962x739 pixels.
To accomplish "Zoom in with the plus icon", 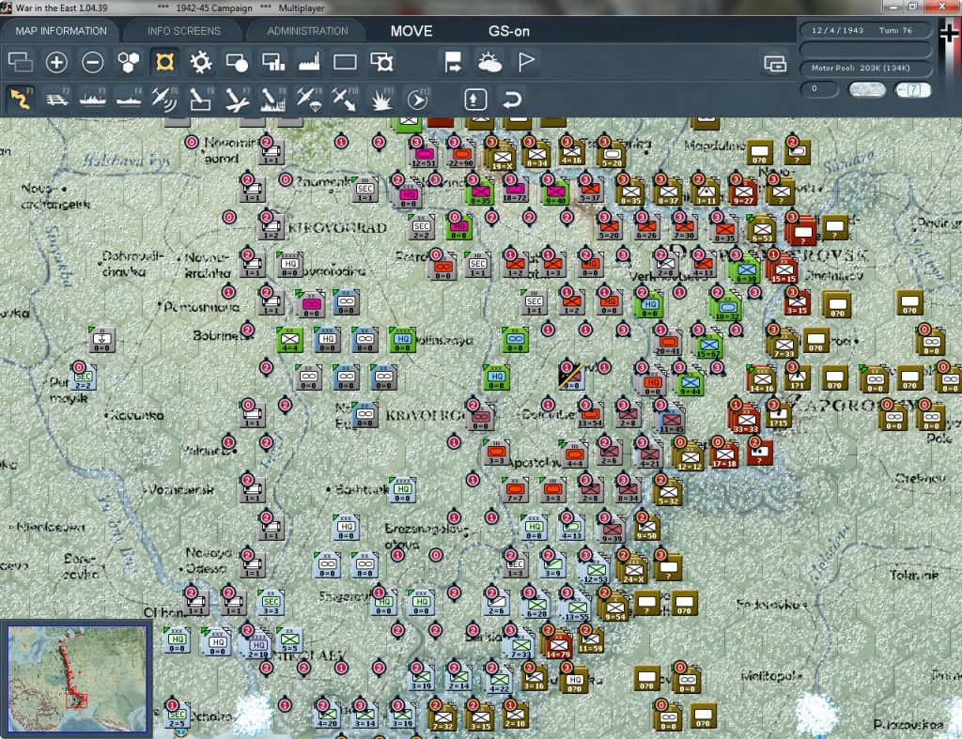I will coord(56,62).
